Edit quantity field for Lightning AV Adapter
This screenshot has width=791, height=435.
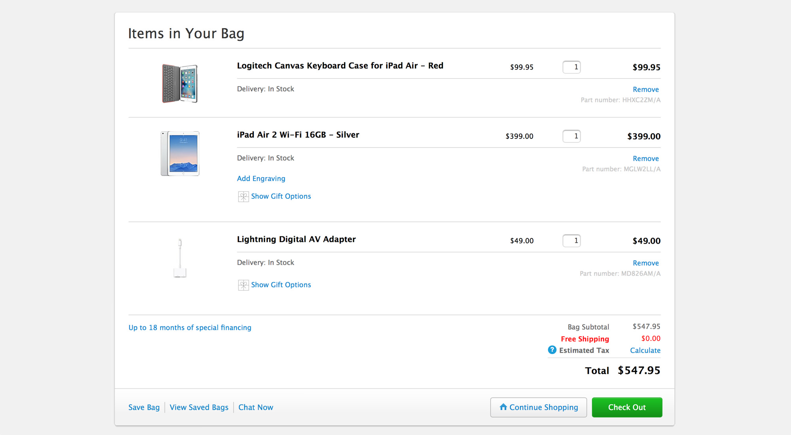[571, 241]
